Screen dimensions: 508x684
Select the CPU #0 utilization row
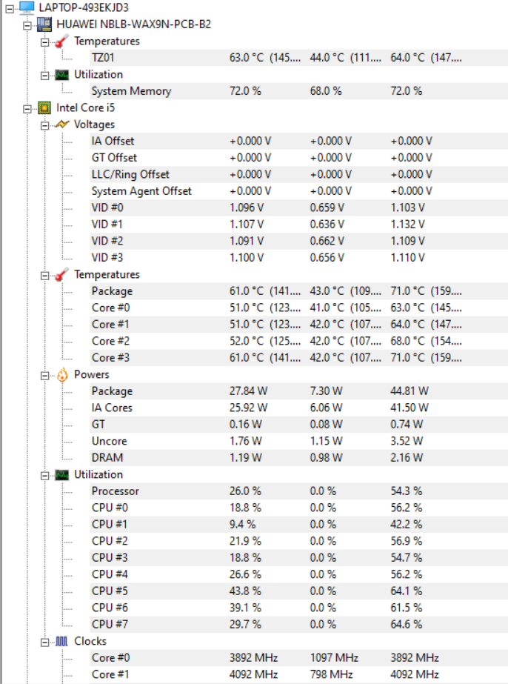pos(298,508)
